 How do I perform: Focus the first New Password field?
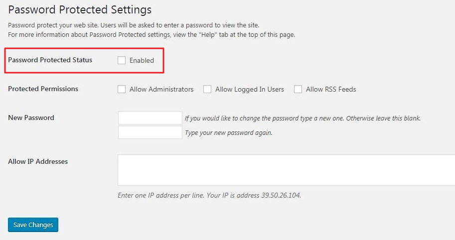[150, 118]
